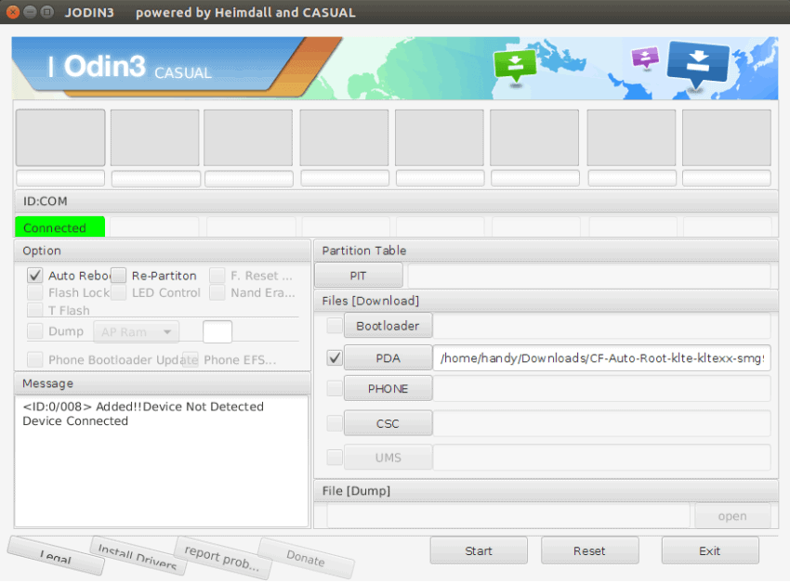Click the Donate button

(306, 558)
